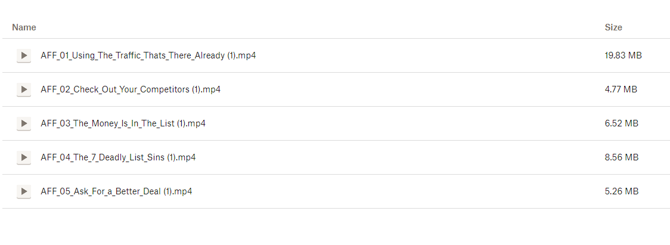Select the 5.26 MB size cell
This screenshot has width=670, height=245.
[621, 191]
